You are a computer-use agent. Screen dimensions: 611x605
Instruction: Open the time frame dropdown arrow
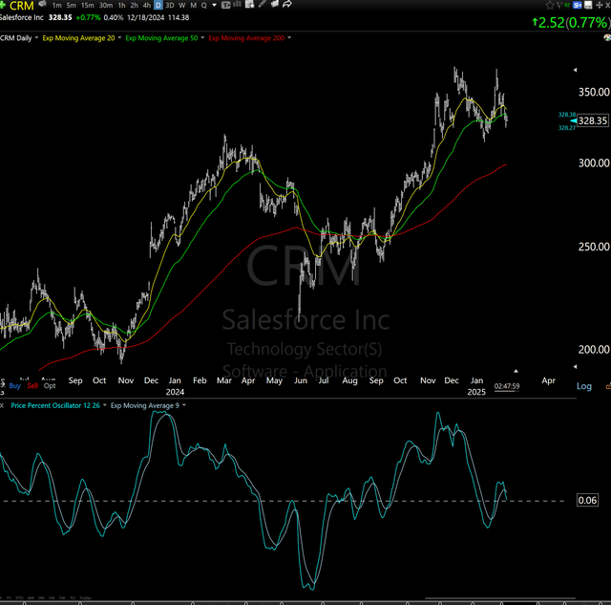(x=214, y=5)
